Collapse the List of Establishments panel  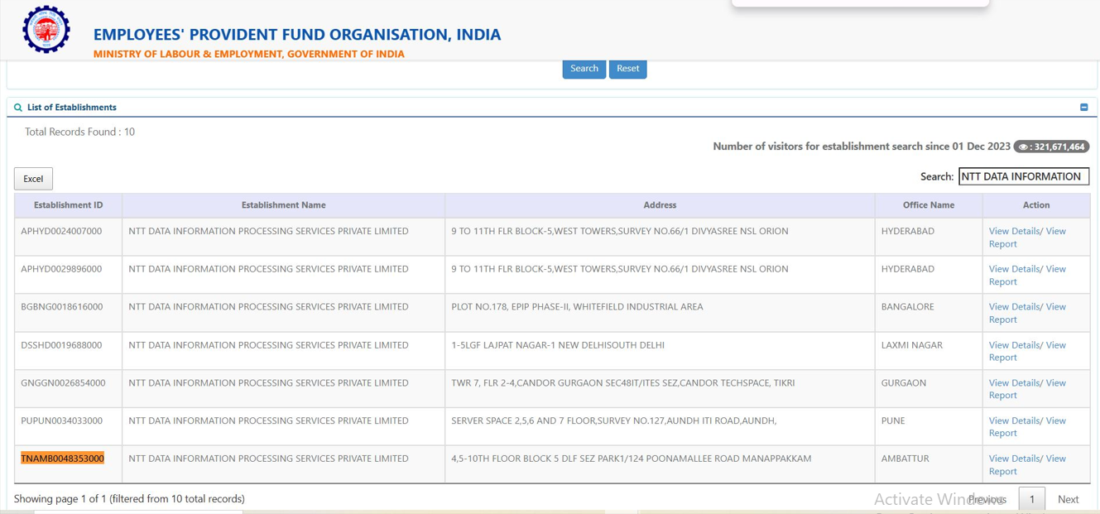(1083, 108)
